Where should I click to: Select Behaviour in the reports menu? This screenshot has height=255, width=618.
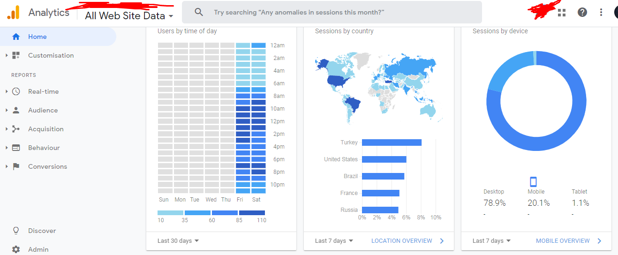44,148
